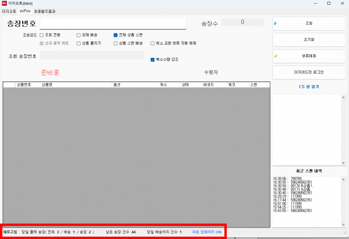Toggle 자동 업데이트 ON link
This screenshot has width=349, height=239.
coord(207,232)
